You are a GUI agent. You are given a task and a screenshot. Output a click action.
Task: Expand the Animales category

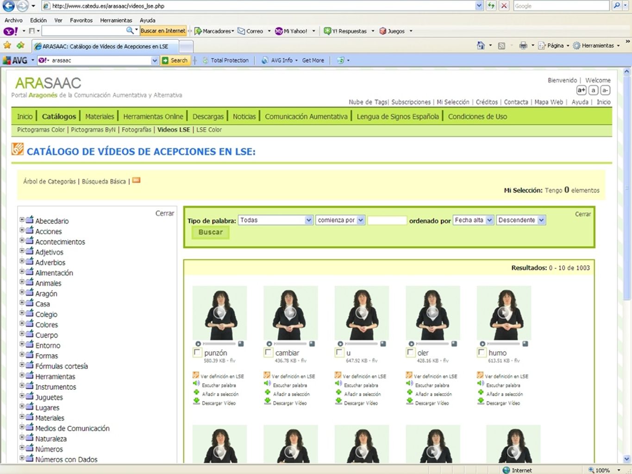[x=22, y=282]
